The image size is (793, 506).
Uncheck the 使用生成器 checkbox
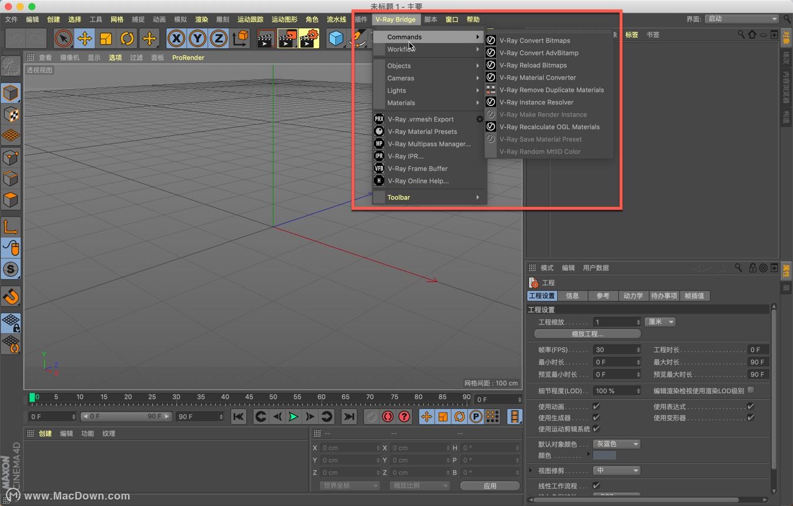tap(596, 418)
